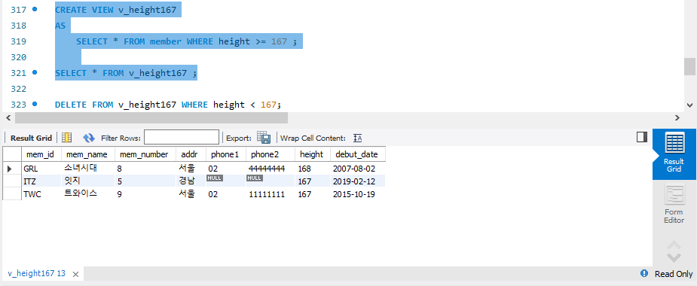Click the mem_number cell '9'

pyautogui.click(x=145, y=194)
